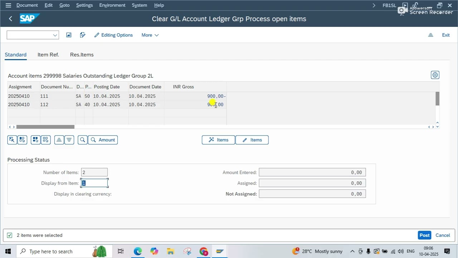
Task: Click the Exit button
Action: point(446,35)
